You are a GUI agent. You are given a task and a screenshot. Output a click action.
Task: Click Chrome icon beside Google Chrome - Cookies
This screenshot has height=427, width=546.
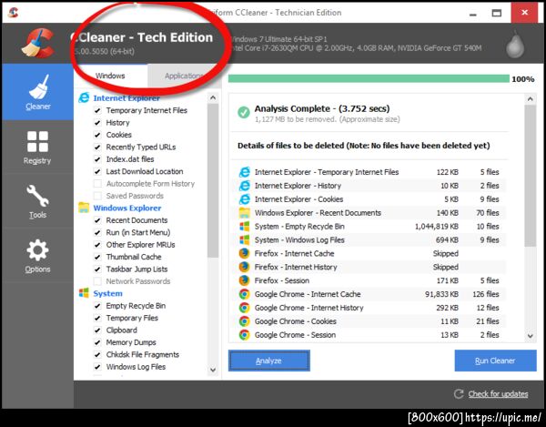tap(245, 321)
